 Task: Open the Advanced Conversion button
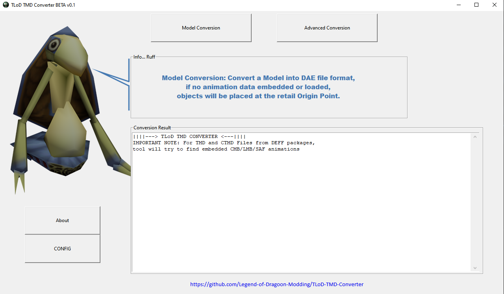tap(327, 28)
